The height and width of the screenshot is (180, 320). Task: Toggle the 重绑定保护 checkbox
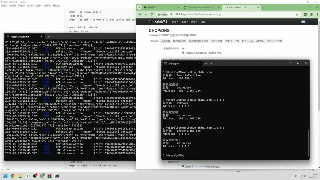coord(183,162)
